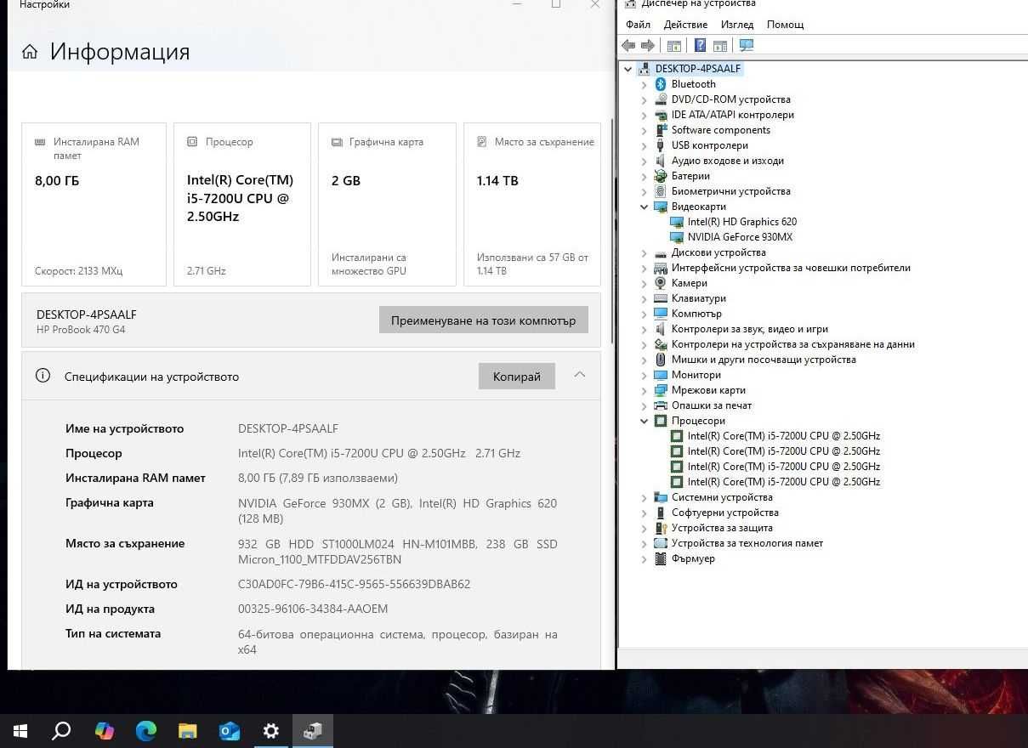The height and width of the screenshot is (748, 1028).
Task: Select Софтуерни устройства tree row
Action: (716, 513)
